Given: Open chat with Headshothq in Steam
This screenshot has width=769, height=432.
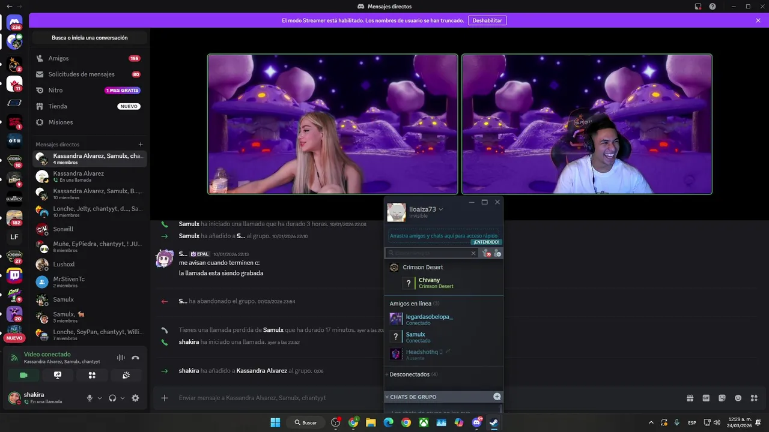Looking at the screenshot, I should (443, 355).
